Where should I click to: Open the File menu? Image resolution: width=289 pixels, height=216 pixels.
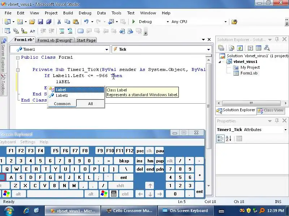point(8,13)
